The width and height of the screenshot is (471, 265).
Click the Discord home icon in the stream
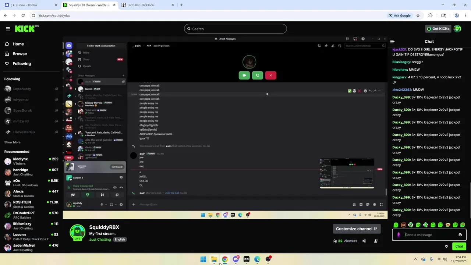[x=69, y=46]
